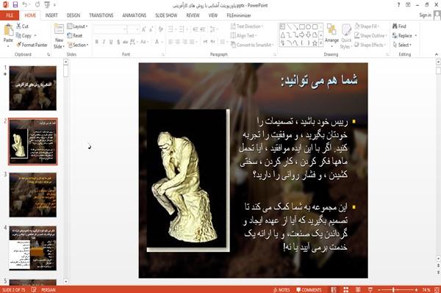The height and width of the screenshot is (293, 441).
Task: Click Find in the Editing group
Action: tap(399, 26)
